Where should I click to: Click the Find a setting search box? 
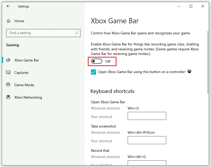click(x=43, y=33)
